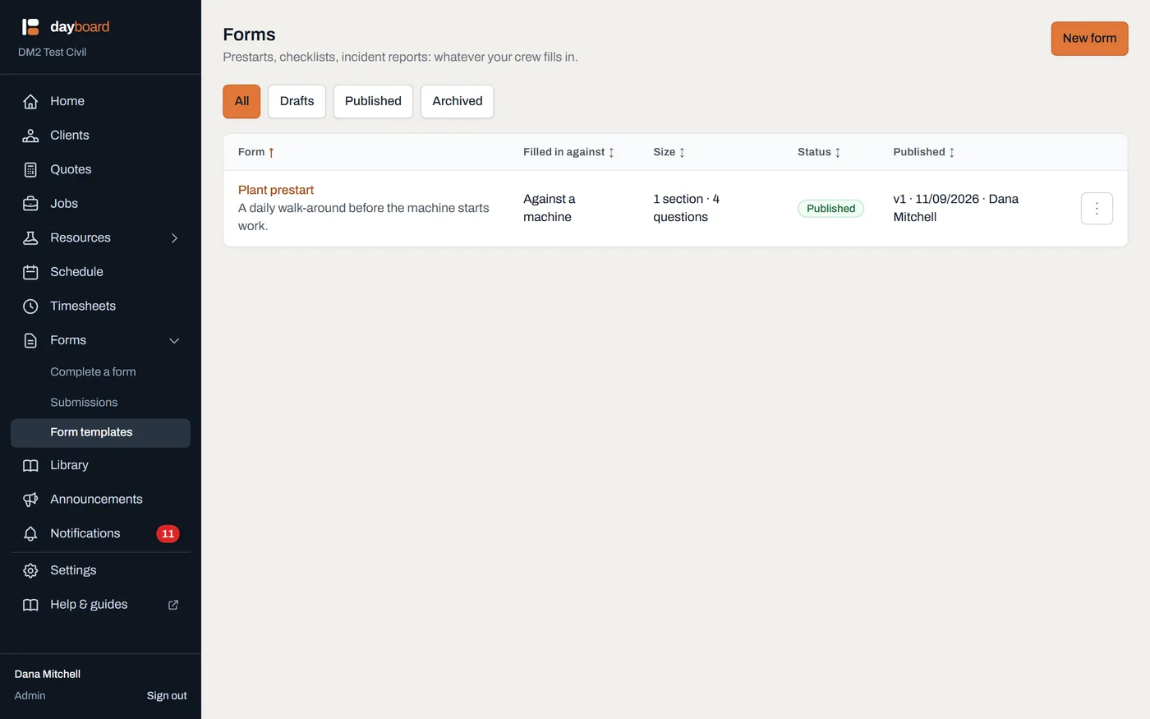
Task: Click the 'A daily walk-around' description text
Action: [x=364, y=217]
